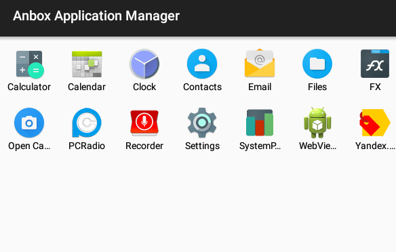Launch the Calendar app icon
Viewport: 396px width, 252px height.
(x=87, y=64)
